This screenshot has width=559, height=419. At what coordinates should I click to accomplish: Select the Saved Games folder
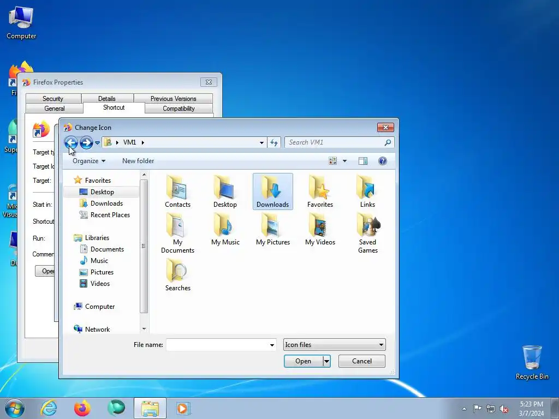click(367, 234)
